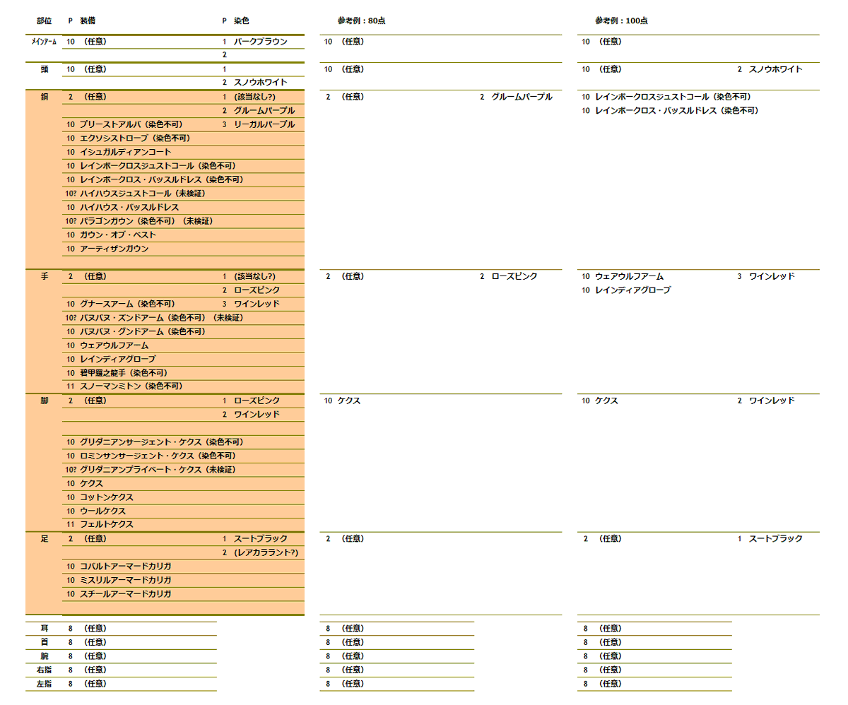Image resolution: width=848 pixels, height=705 pixels.
Task: Select (レアカララント?) dye entry
Action: [x=266, y=552]
